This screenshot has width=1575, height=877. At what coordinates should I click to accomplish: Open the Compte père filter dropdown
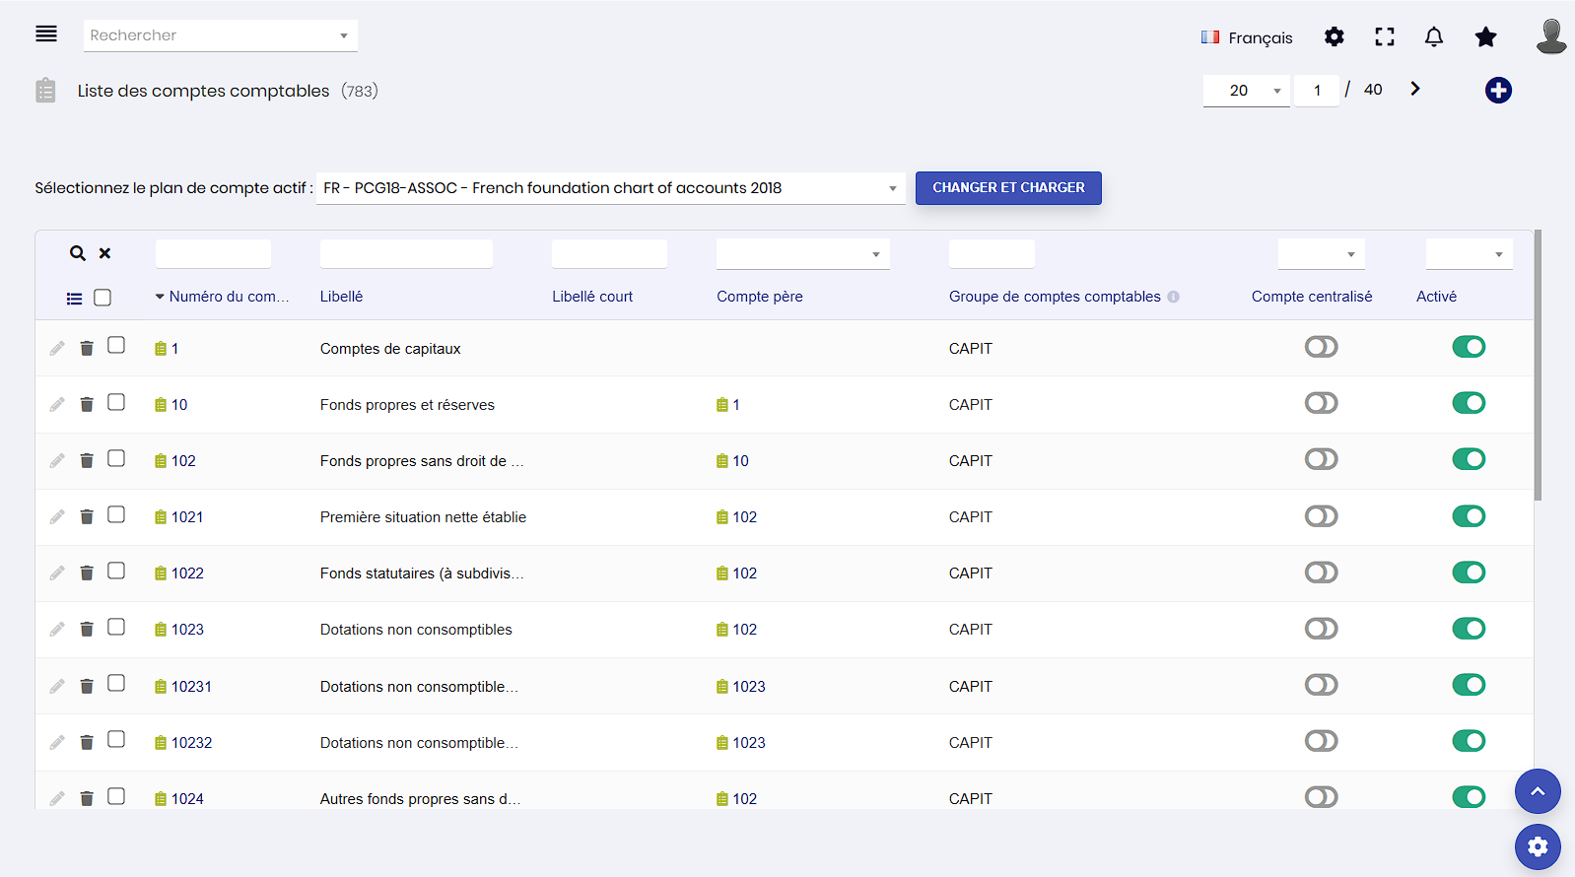click(x=802, y=254)
